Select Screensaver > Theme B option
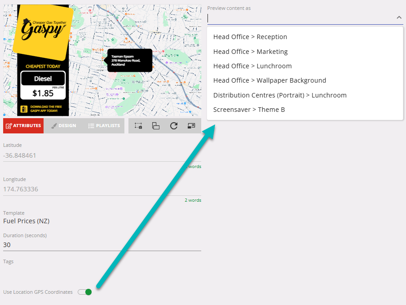406x305 pixels. pyautogui.click(x=249, y=110)
